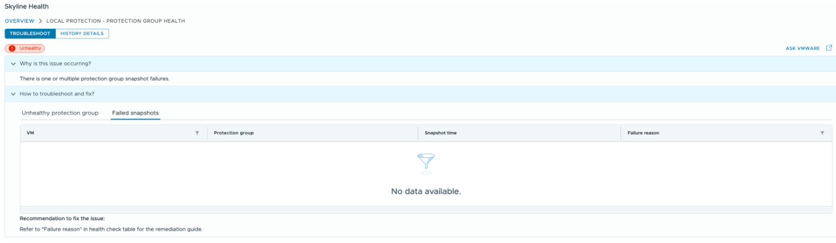The image size is (836, 243).
Task: Go back to Overview via breadcrumb
Action: tap(19, 21)
